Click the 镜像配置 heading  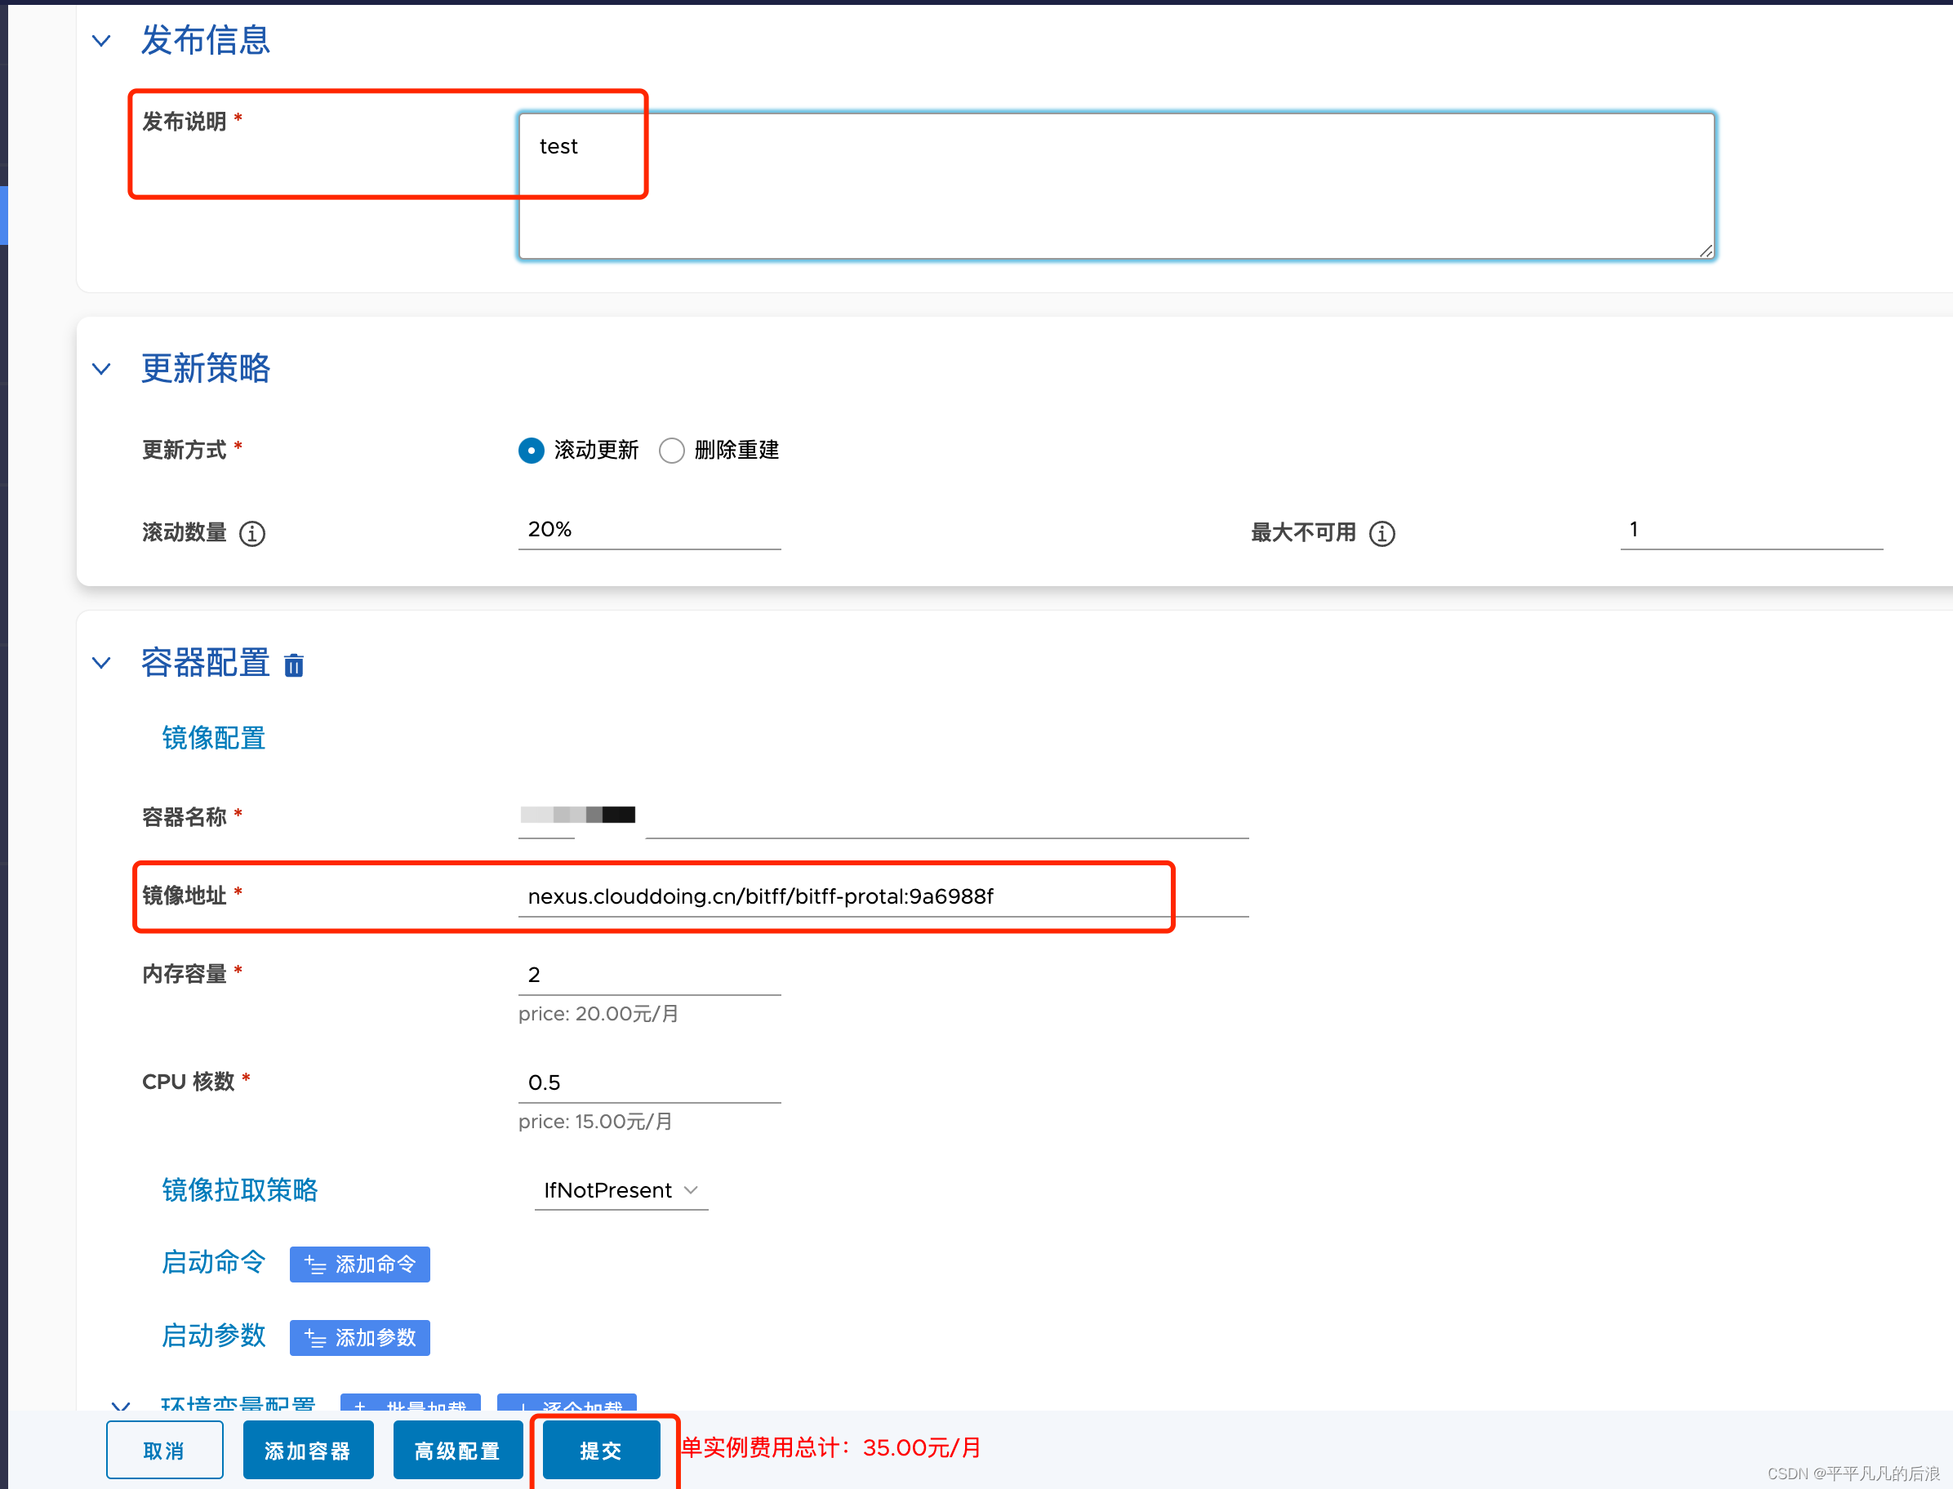(x=214, y=737)
